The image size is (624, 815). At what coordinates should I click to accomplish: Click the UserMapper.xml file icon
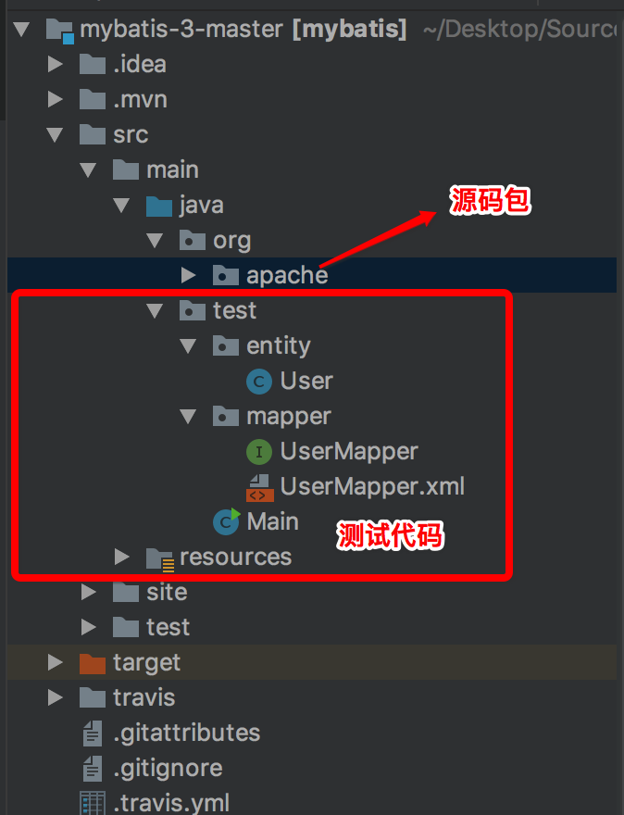click(260, 486)
